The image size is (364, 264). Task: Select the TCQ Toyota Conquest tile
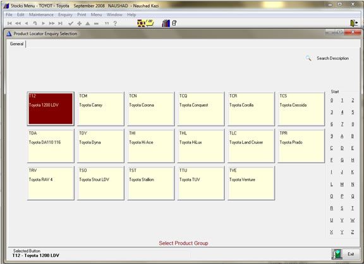pos(201,109)
